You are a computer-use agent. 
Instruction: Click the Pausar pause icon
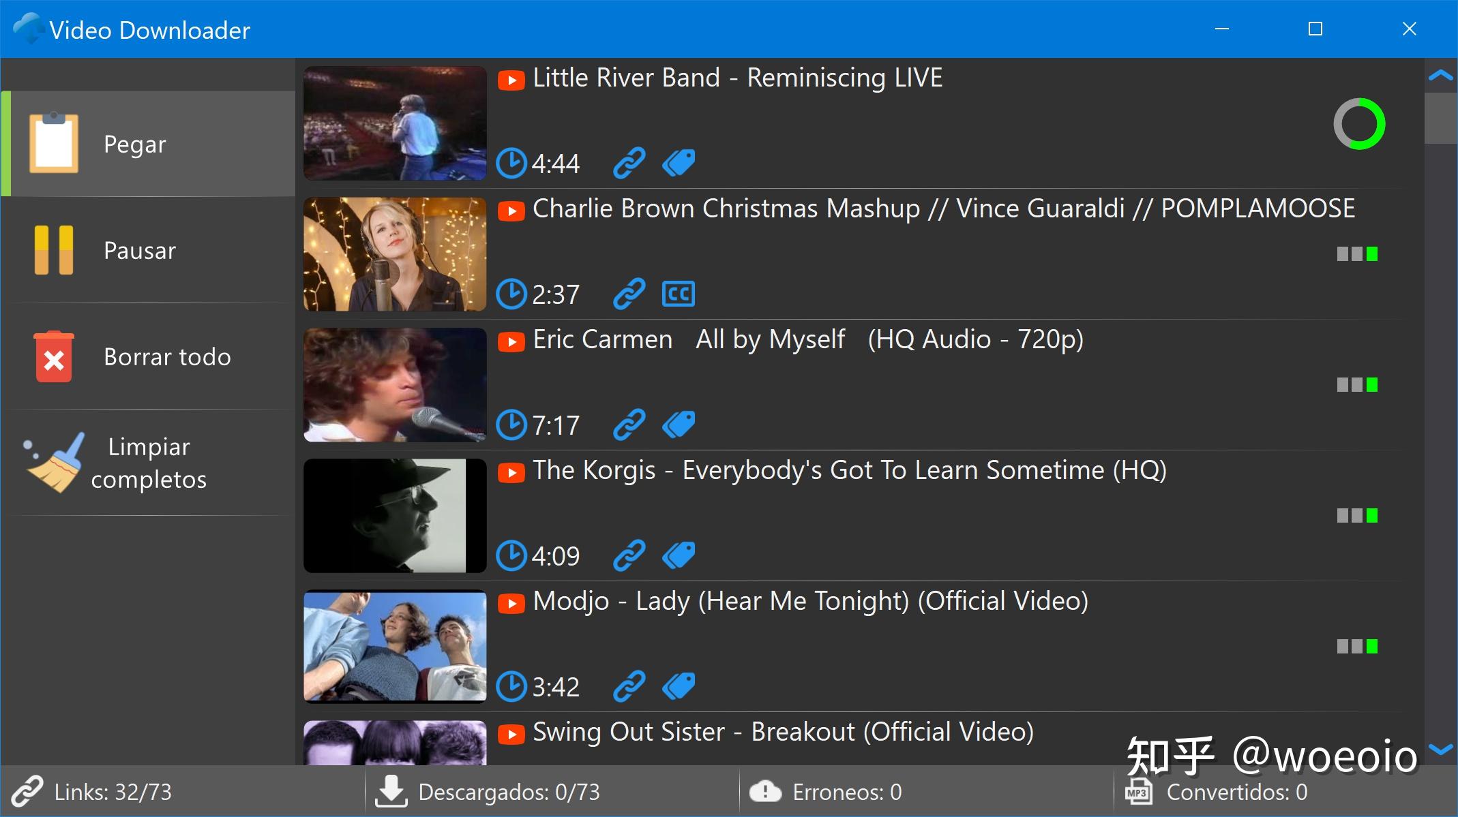click(53, 250)
